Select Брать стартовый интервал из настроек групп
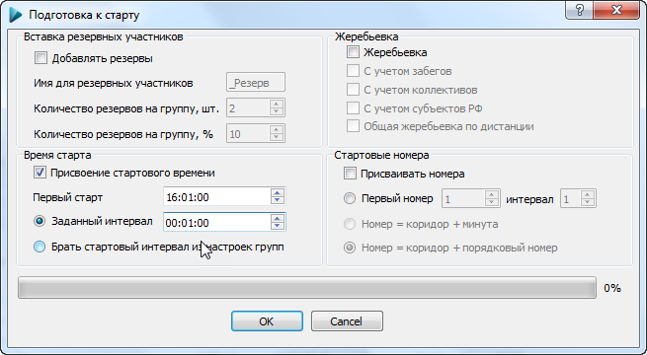 pyautogui.click(x=40, y=247)
